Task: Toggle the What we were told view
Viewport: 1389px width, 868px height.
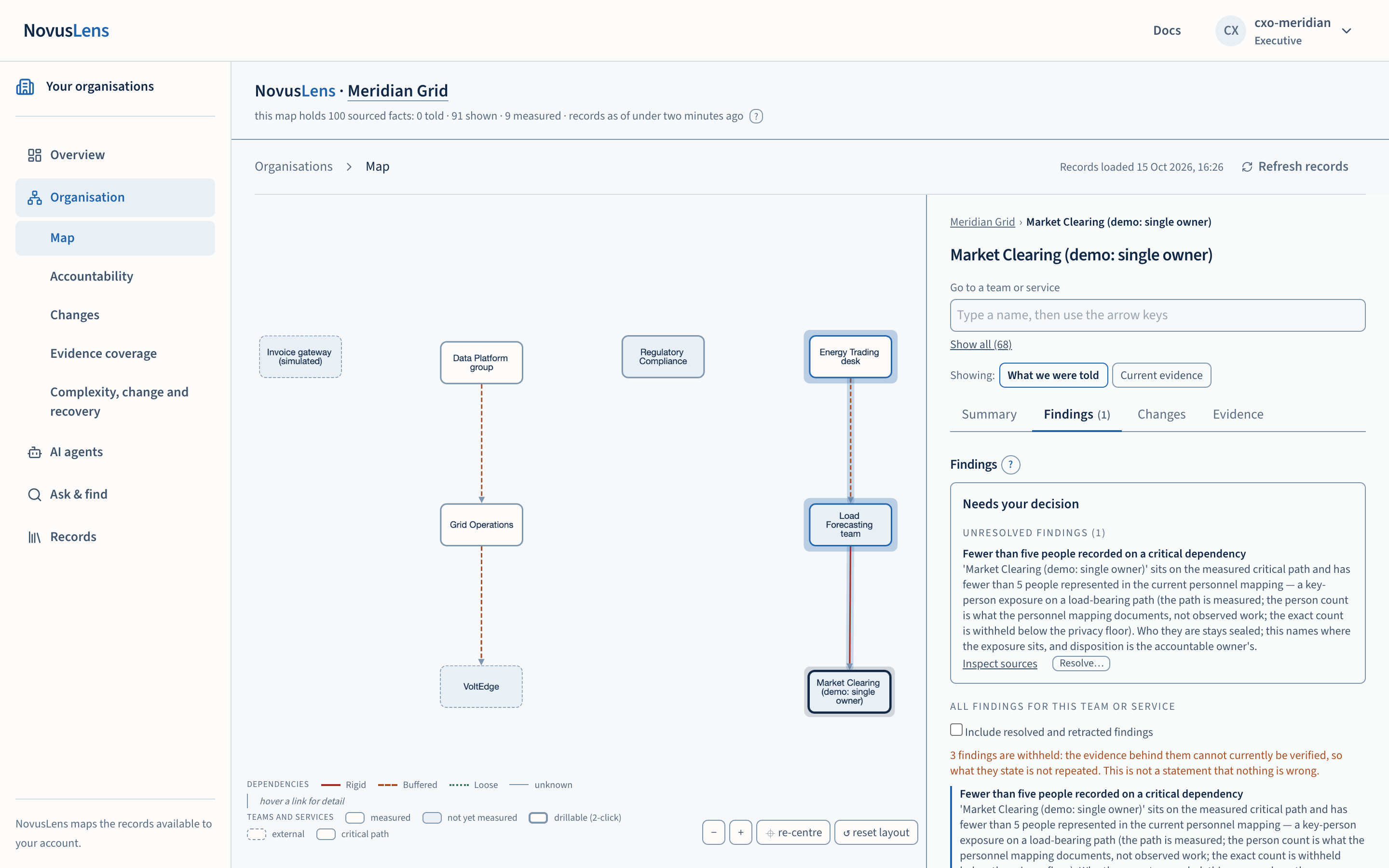Action: tap(1053, 376)
